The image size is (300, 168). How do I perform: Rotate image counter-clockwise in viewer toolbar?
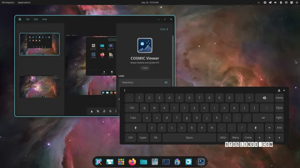pyautogui.click(x=104, y=111)
